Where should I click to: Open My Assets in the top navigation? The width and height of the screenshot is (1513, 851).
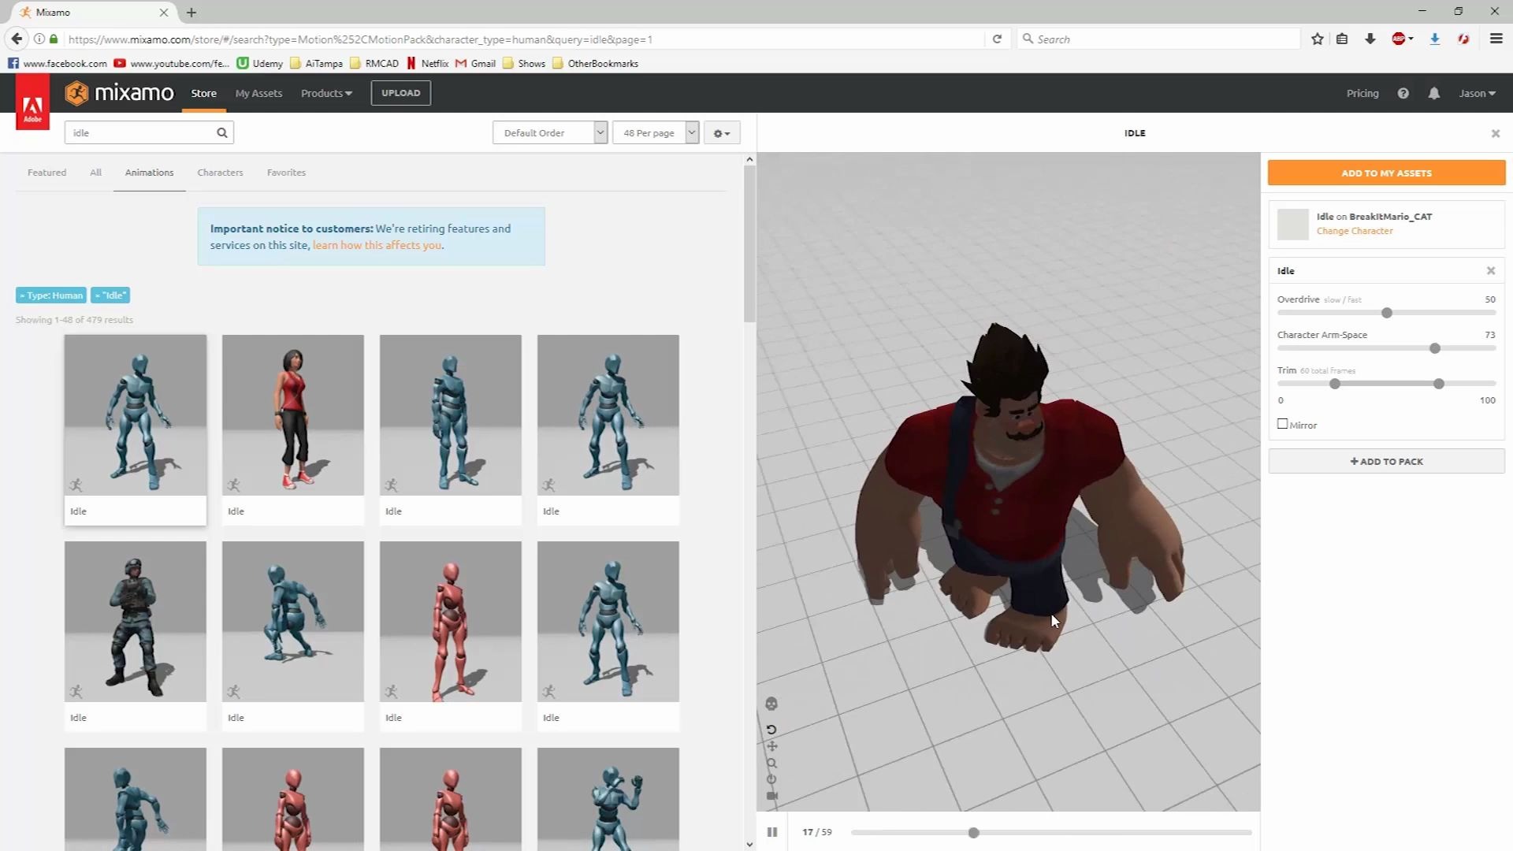258,93
